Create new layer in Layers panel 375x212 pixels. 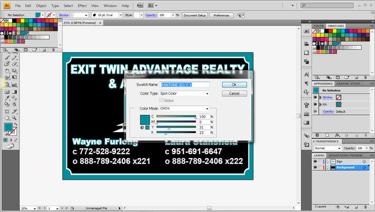pos(356,207)
